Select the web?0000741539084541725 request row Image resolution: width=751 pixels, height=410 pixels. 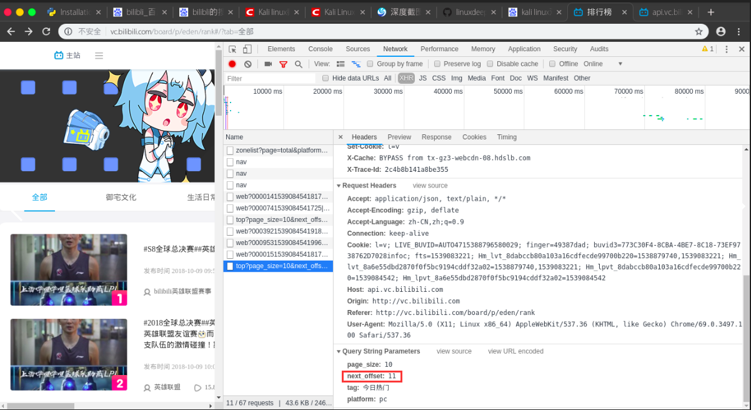tap(278, 208)
